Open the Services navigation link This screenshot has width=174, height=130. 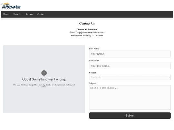click(29, 14)
